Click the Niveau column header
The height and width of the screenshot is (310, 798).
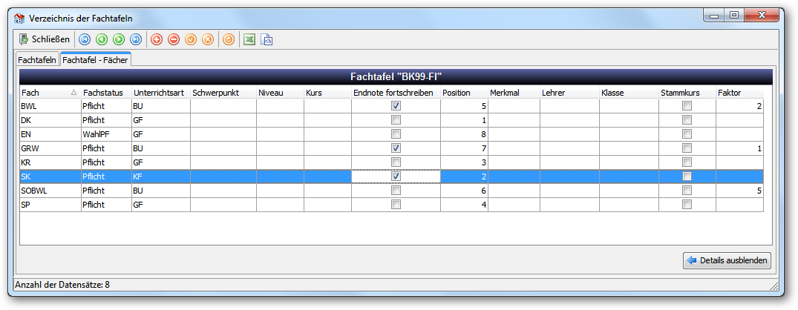click(280, 93)
